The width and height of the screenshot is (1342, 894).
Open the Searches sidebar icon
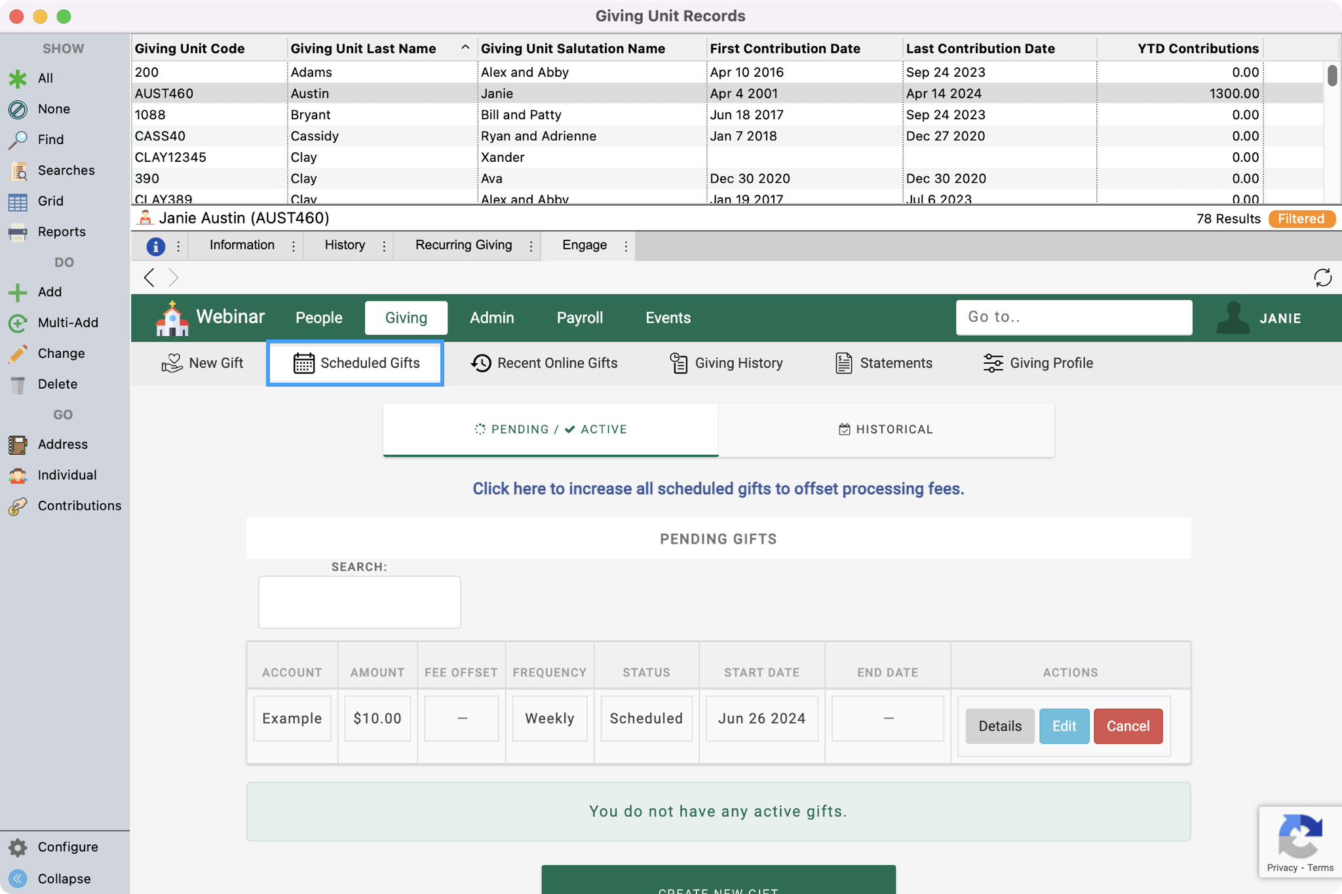(18, 170)
